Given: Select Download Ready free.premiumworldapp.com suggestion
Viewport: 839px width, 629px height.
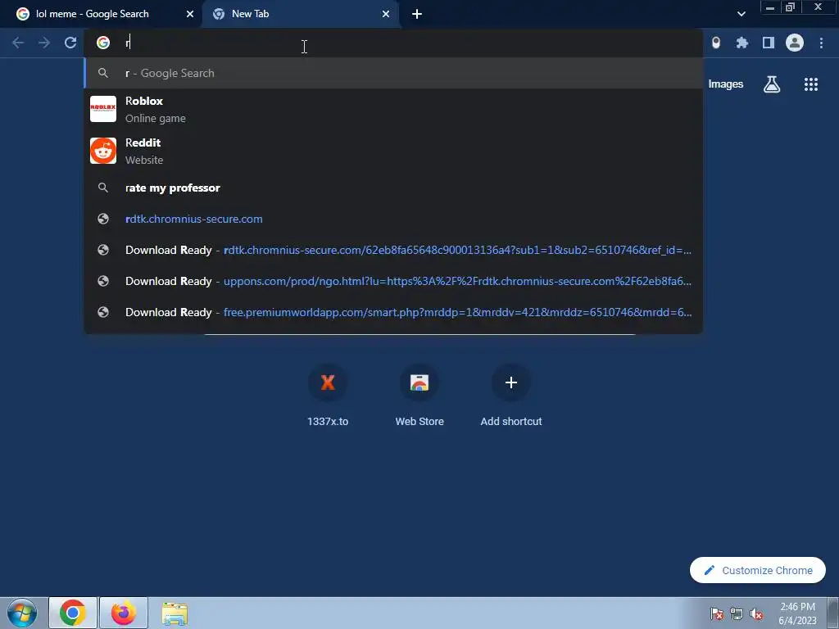Looking at the screenshot, I should click(x=393, y=312).
